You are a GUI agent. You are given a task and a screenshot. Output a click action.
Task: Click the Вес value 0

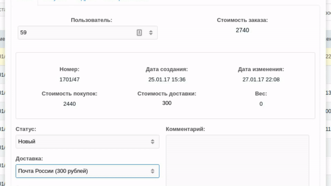click(261, 104)
